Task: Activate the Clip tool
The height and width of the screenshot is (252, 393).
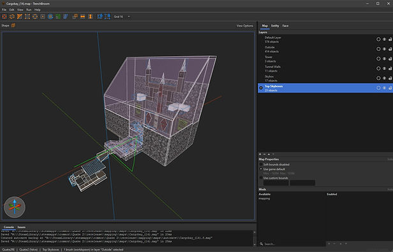Action: tap(20, 17)
